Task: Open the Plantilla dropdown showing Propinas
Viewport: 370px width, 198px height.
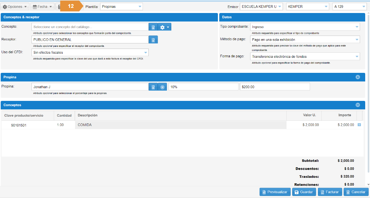Action: (121, 6)
